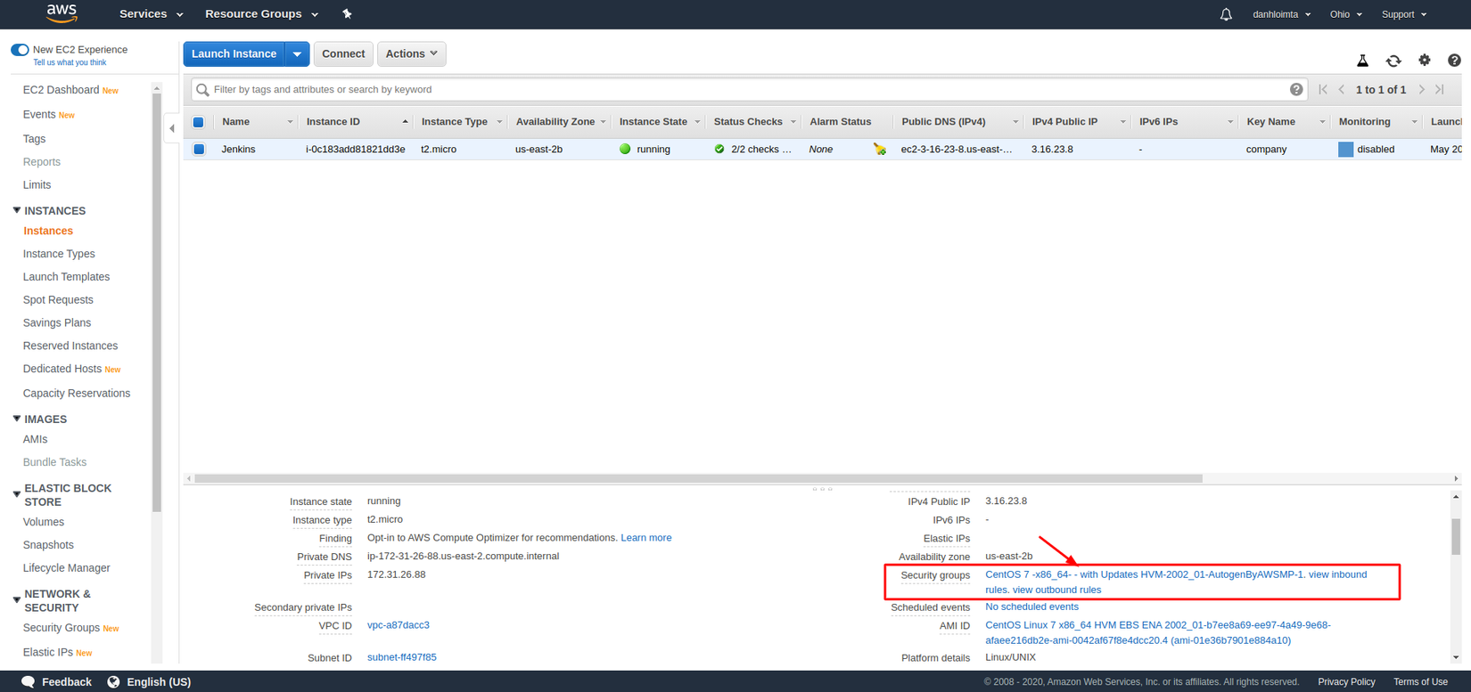Click the Connect button
Viewport: 1471px width, 692px height.
[x=343, y=53]
